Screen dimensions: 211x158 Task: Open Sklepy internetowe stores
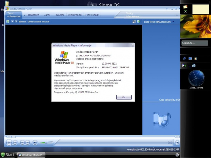[x=132, y=15]
